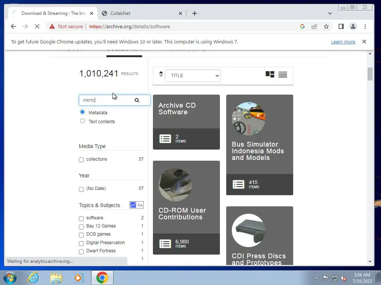Image resolution: width=381 pixels, height=285 pixels.
Task: Show Topics & Subjects as chart view
Action: point(133,205)
